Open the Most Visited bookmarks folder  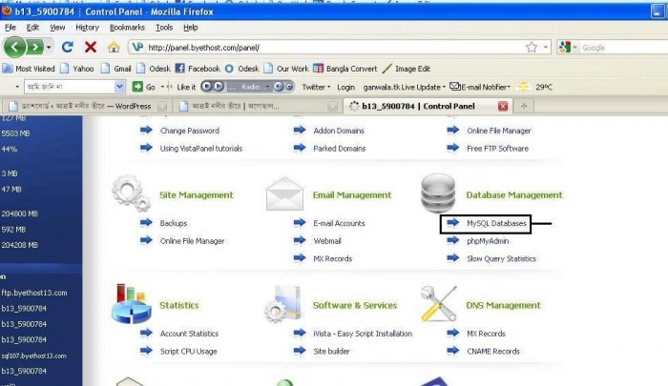pyautogui.click(x=29, y=69)
